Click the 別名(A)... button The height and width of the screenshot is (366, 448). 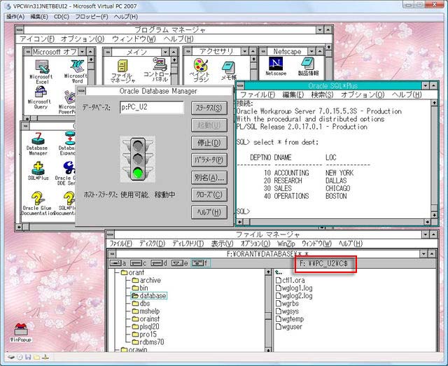209,178
